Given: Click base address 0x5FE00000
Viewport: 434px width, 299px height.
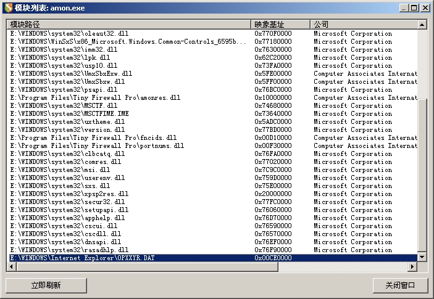Looking at the screenshot, I should coord(273,73).
